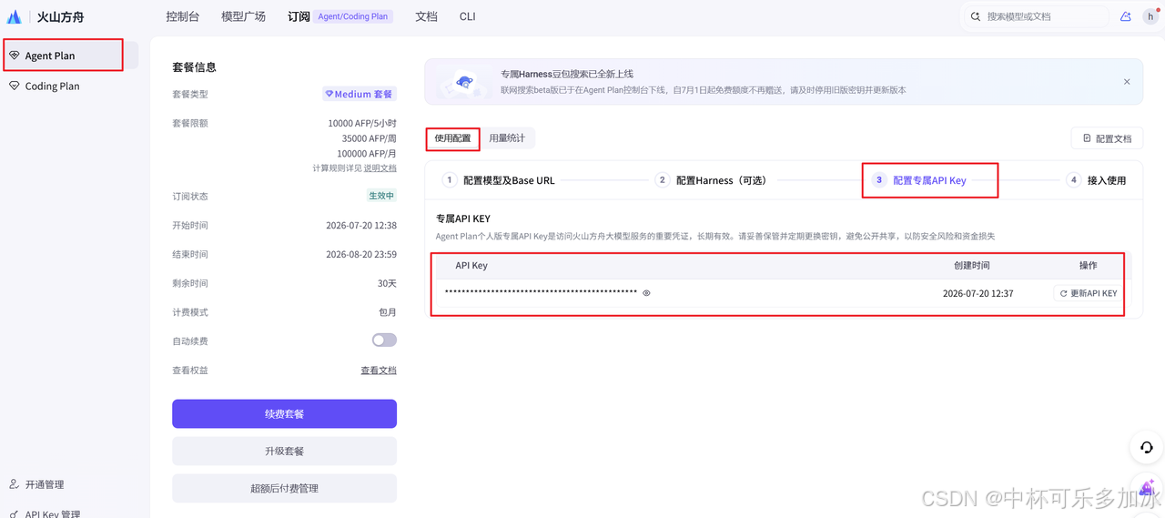Click the 2026-08-20 23:59 end time
This screenshot has height=518, width=1165.
point(361,254)
